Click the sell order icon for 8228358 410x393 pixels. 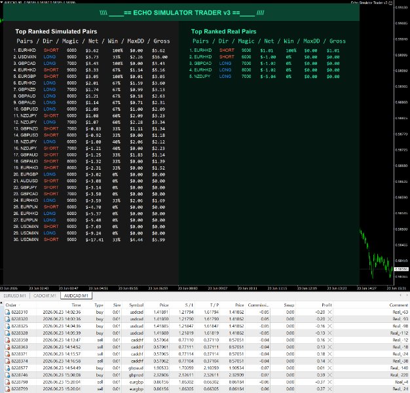[x=7, y=340]
